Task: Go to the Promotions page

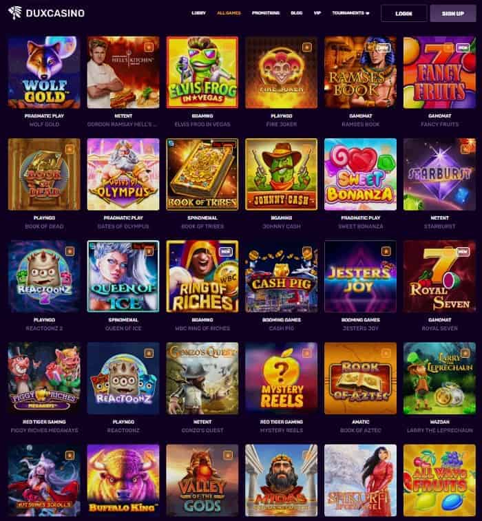Action: pyautogui.click(x=266, y=13)
